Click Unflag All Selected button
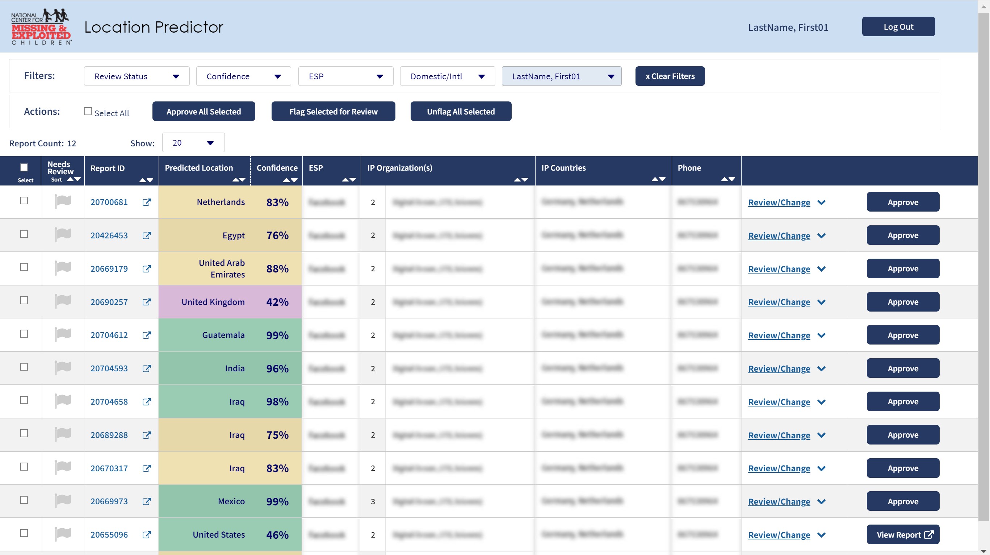Image resolution: width=990 pixels, height=555 pixels. [x=461, y=111]
